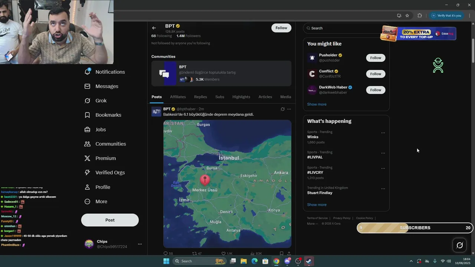Click the page vertical scrollbar thumb

(473, 50)
